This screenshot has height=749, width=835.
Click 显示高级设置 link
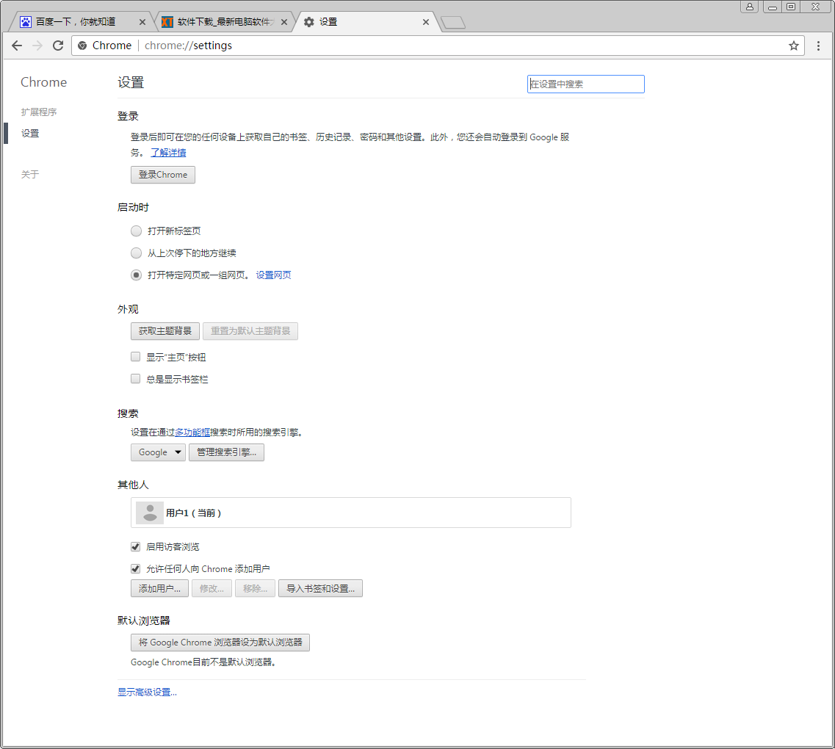click(x=147, y=692)
